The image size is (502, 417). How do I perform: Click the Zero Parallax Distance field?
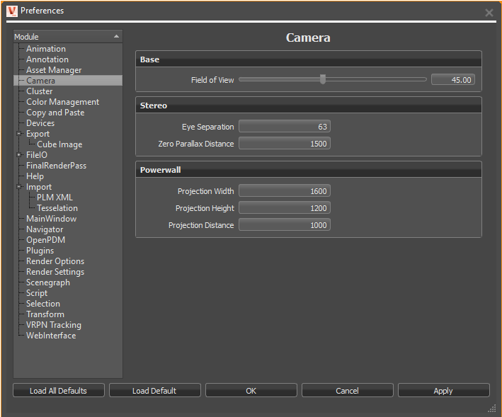click(285, 144)
